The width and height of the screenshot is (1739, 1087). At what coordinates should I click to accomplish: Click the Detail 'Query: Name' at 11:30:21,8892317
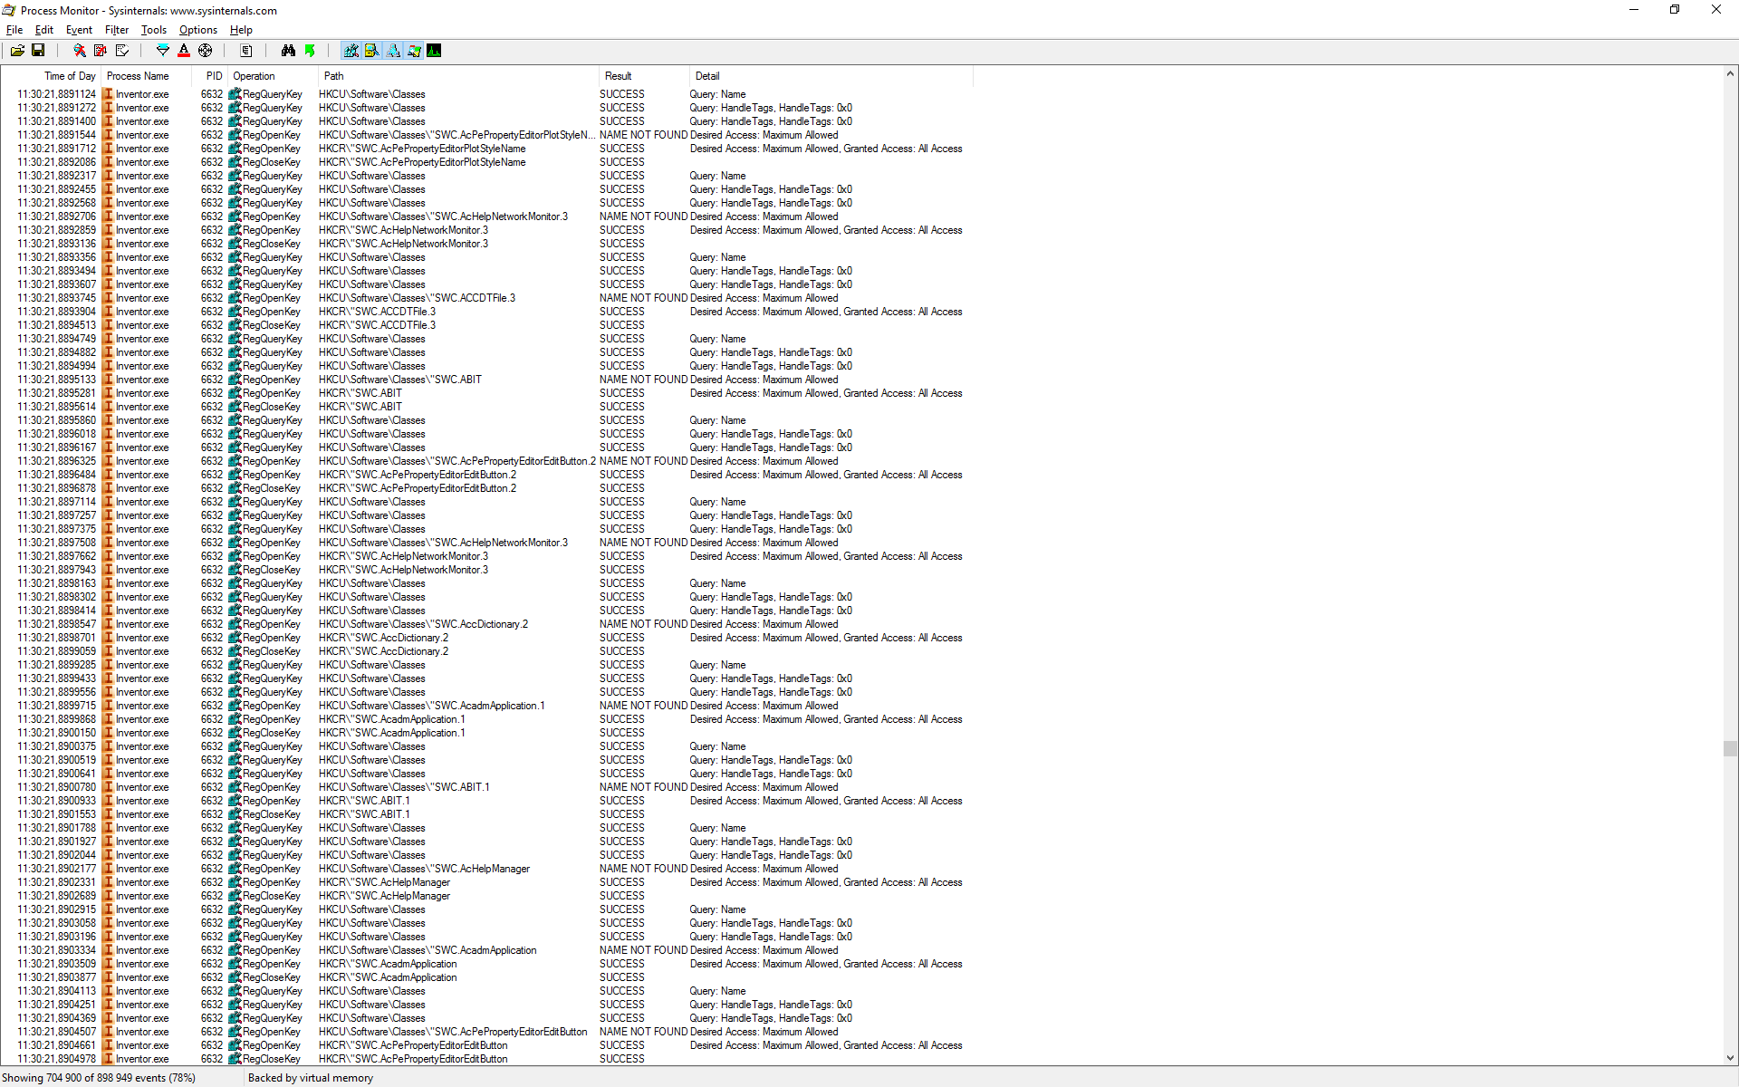[x=717, y=176]
